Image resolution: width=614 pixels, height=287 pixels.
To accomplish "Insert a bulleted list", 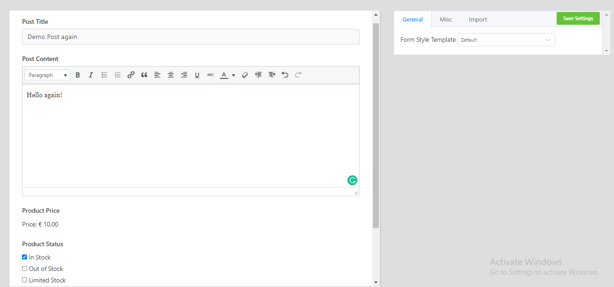I will click(104, 75).
